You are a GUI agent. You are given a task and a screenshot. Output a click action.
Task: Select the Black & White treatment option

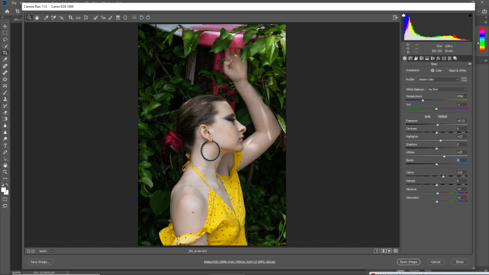coord(448,70)
